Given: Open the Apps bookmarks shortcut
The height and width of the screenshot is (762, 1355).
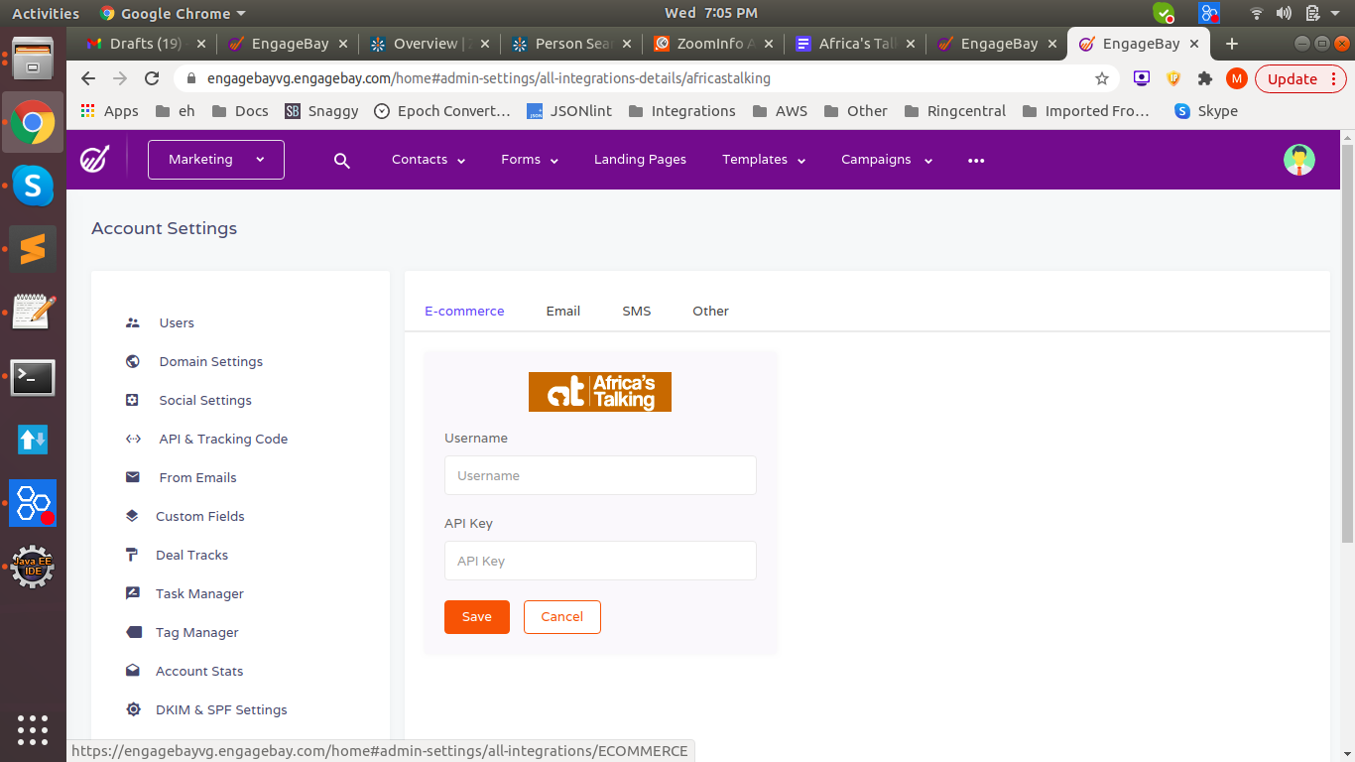Looking at the screenshot, I should pyautogui.click(x=110, y=111).
